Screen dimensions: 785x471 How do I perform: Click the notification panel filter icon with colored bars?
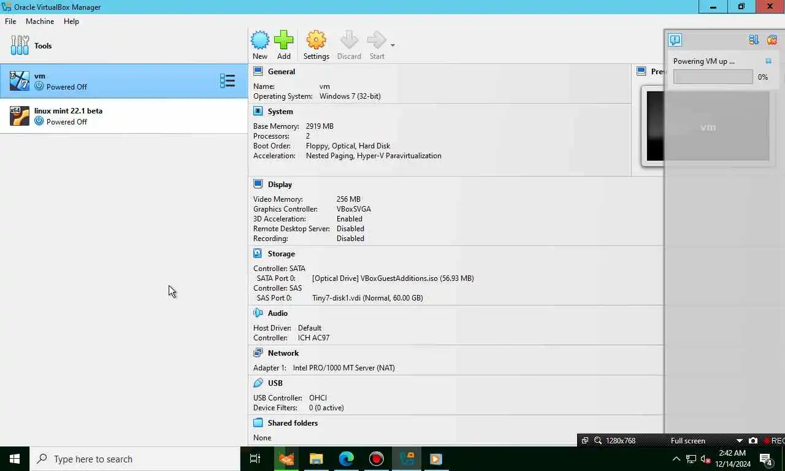pyautogui.click(x=754, y=40)
